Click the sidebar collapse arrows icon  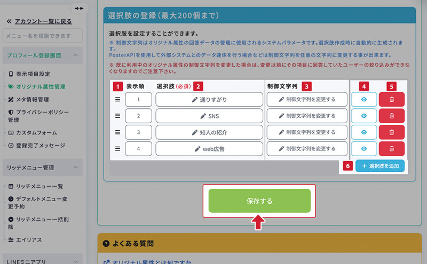[79, 8]
